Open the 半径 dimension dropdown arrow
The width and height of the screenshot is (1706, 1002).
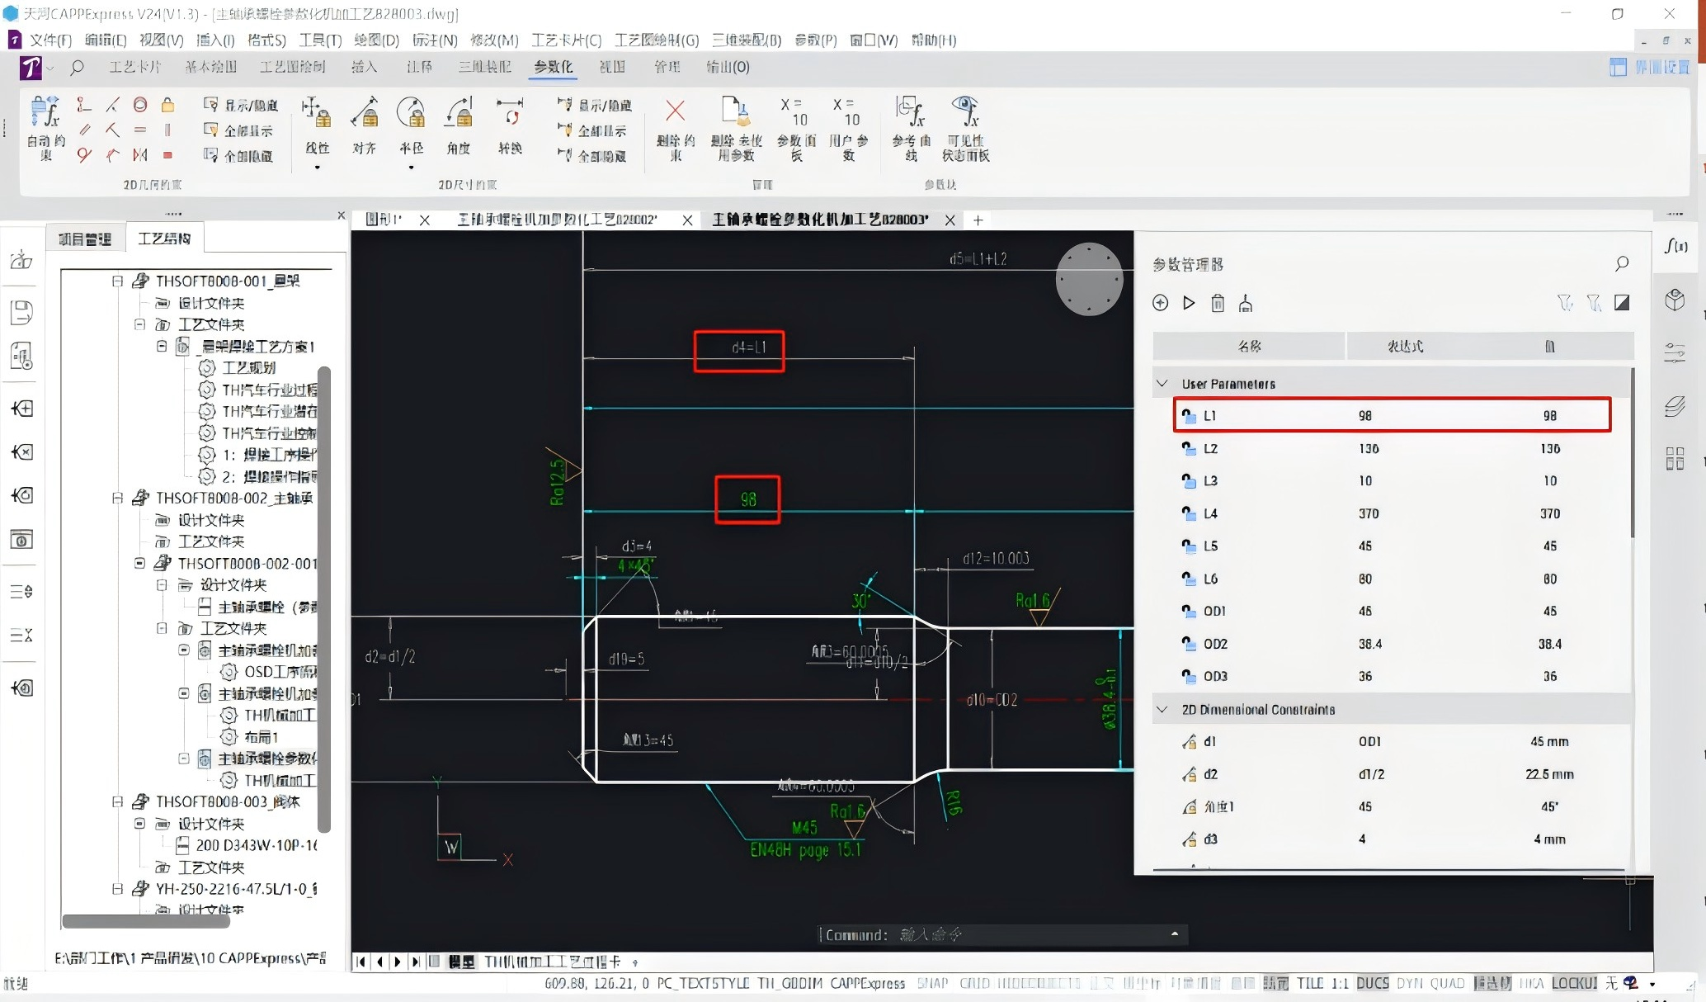point(411,168)
